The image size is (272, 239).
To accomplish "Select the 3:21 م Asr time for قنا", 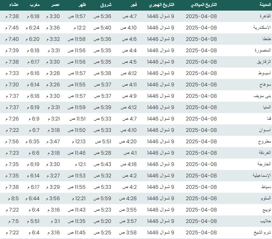I will tap(53, 119).
